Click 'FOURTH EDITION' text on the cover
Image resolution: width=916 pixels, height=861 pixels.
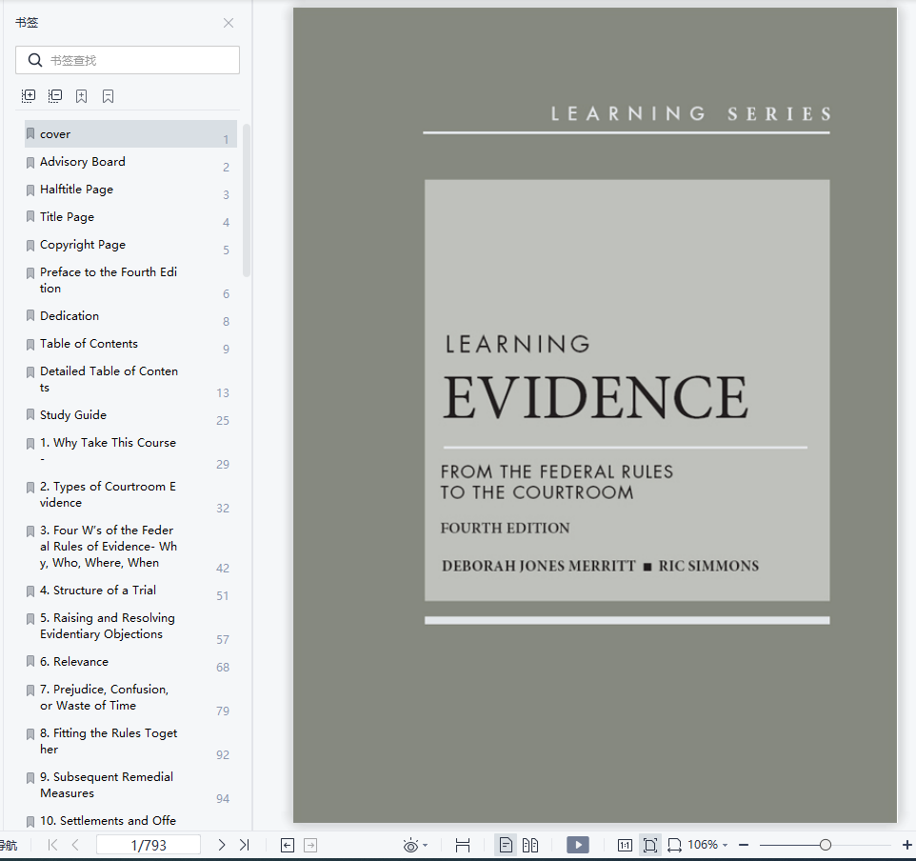[506, 529]
